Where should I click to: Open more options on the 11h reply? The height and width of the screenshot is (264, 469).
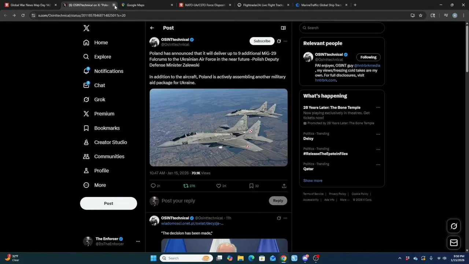pyautogui.click(x=285, y=218)
